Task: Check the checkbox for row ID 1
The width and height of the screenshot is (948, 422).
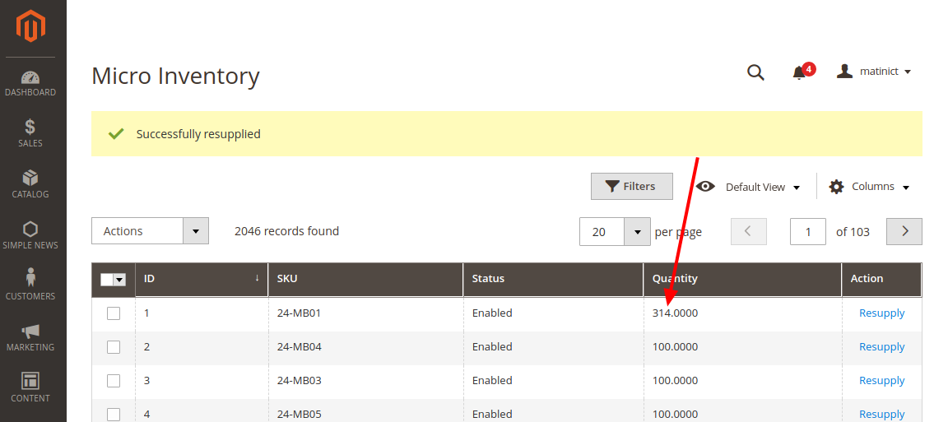Action: (x=114, y=313)
